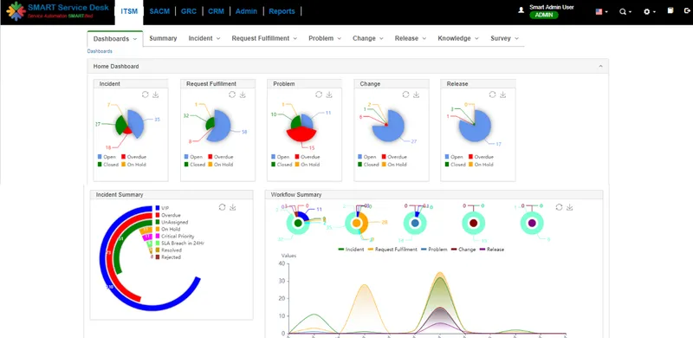Switch to the GRC module tab
693x338 pixels.
point(189,11)
